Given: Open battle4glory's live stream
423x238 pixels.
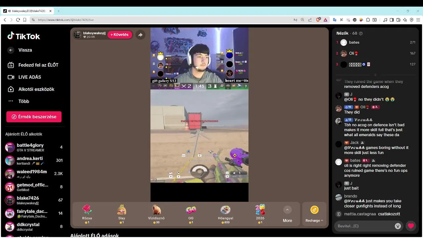Looking at the screenshot, I should (x=34, y=147).
